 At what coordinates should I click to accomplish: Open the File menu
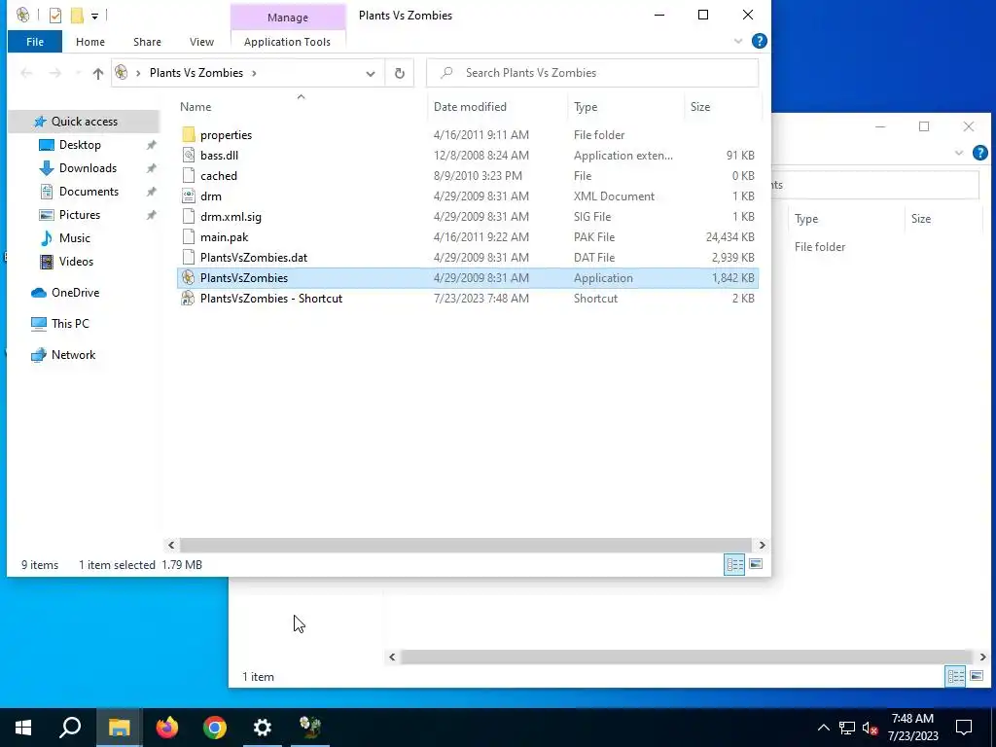tap(35, 42)
